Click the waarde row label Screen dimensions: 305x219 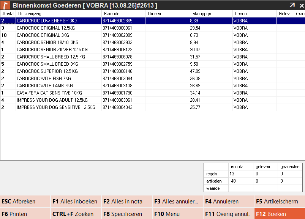coord(213,188)
